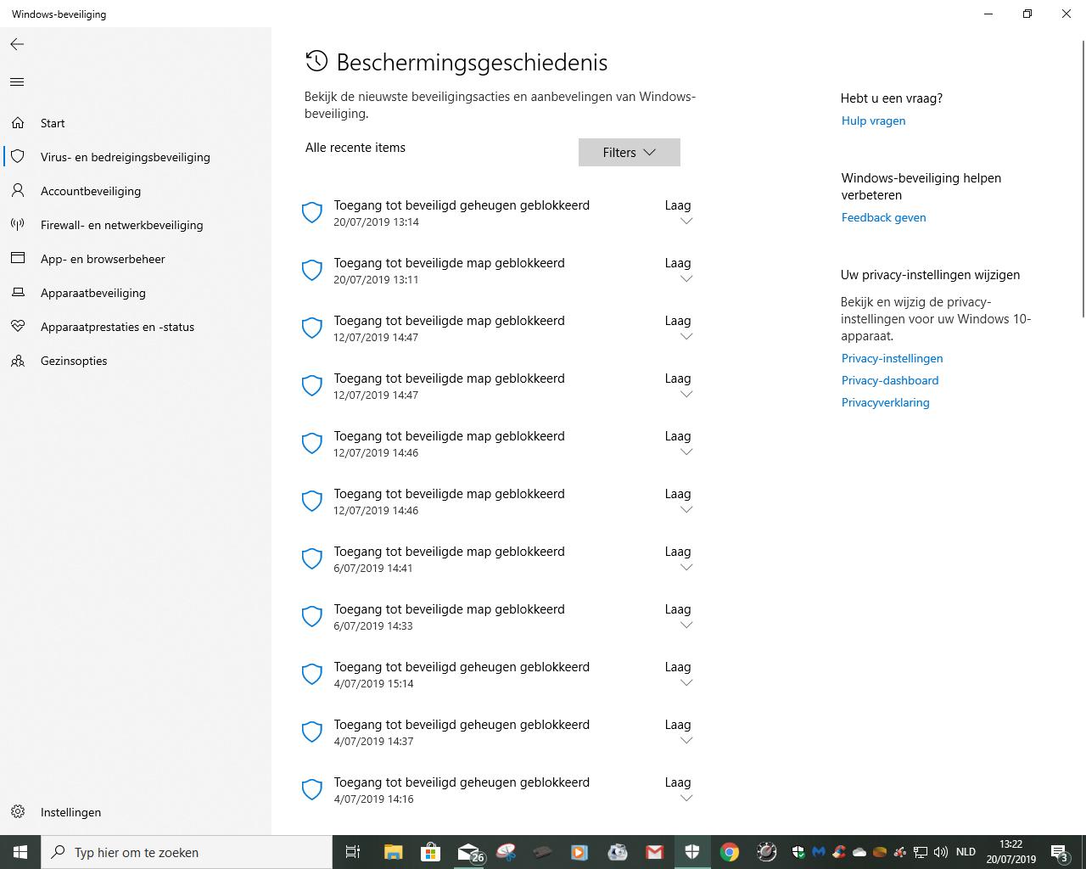Click shield icon of 20/07/2019 13:14 entry
This screenshot has width=1086, height=869.
point(312,213)
